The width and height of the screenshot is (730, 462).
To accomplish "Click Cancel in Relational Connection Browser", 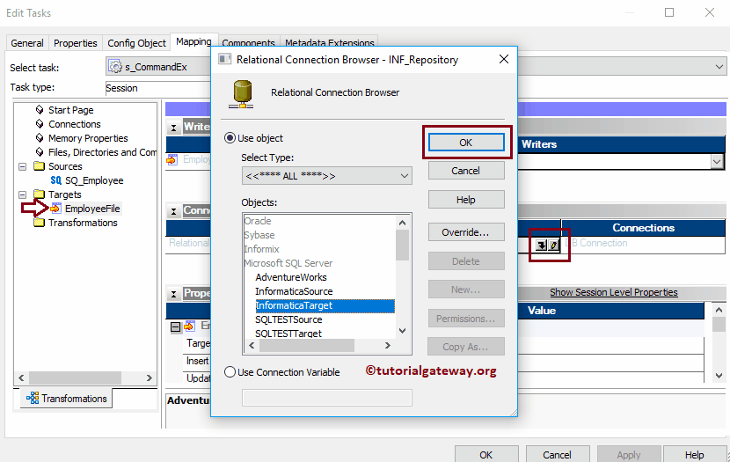I will pyautogui.click(x=466, y=171).
